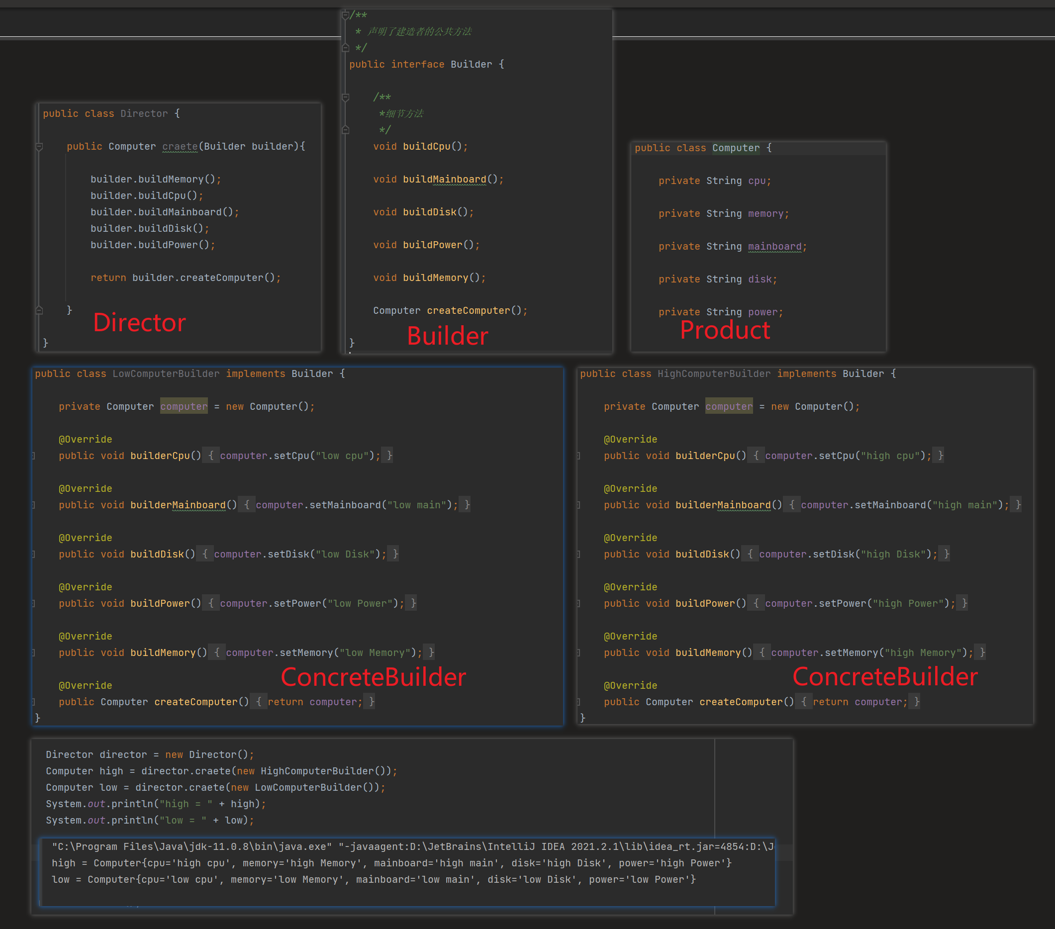Click 'builder.buildMemory();' line in Director
Viewport: 1055px width, 929px height.
coord(156,179)
